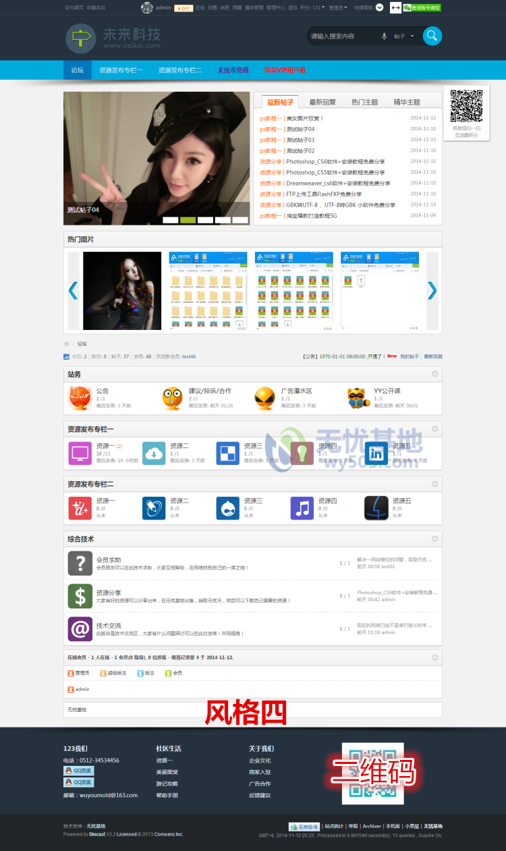Viewport: 506px width, 851px height.
Task: Open 资源一 pink monitor icon in 专栏一
Action: coord(80,453)
